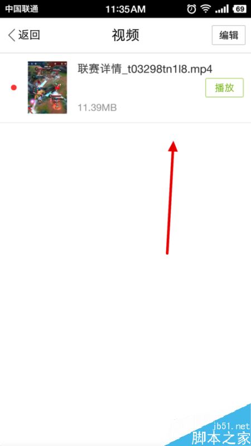Tap the 11.39MB file size label
Viewport: 251px width, 446px height.
coord(97,108)
